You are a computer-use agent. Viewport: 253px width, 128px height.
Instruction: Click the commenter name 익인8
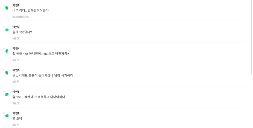[x=16, y=113]
